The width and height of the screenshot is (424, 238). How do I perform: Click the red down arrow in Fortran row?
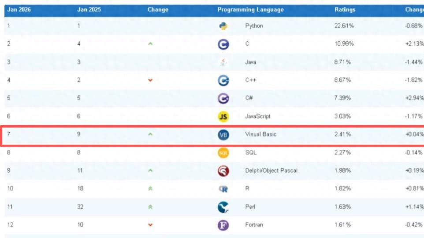click(150, 225)
